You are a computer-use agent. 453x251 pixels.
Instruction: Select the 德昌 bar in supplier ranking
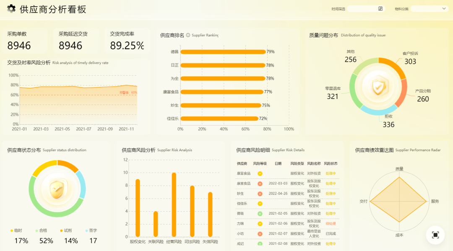point(223,52)
